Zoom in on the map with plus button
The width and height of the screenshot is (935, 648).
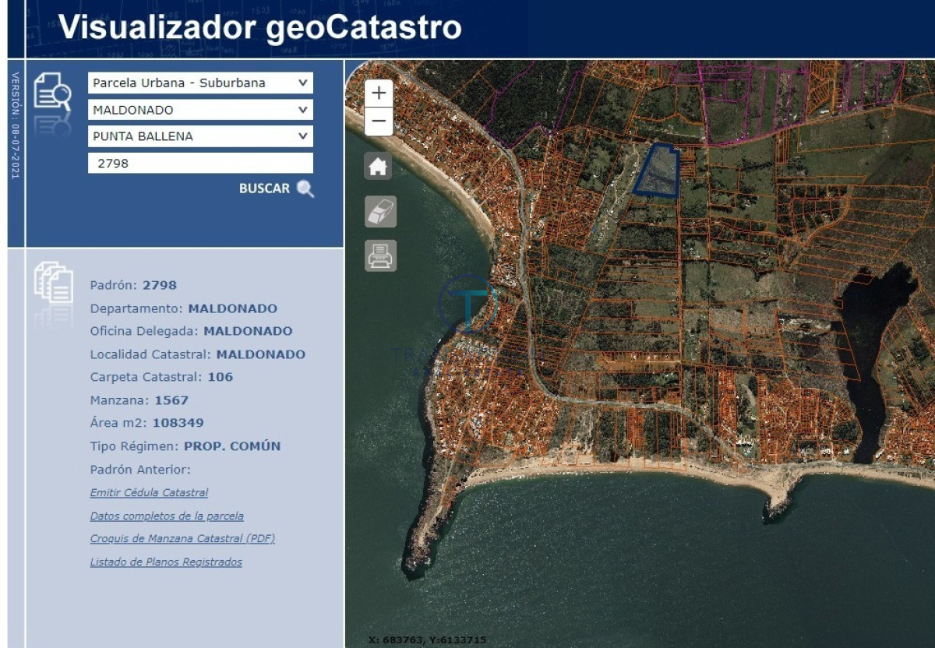coord(379,93)
